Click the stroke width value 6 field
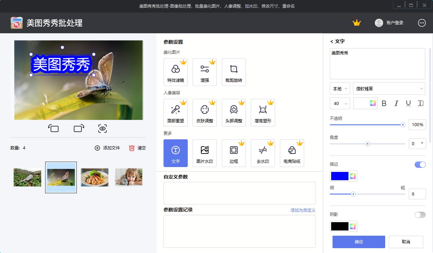This screenshot has width=433, height=253. (x=417, y=194)
